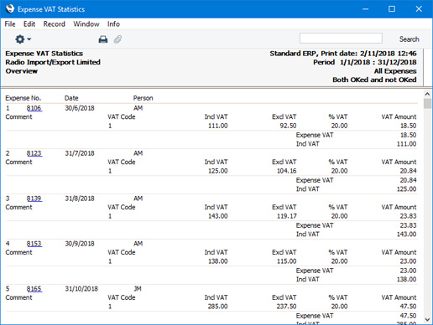
Task: Click the scrollbar up arrow
Action: click(x=427, y=94)
